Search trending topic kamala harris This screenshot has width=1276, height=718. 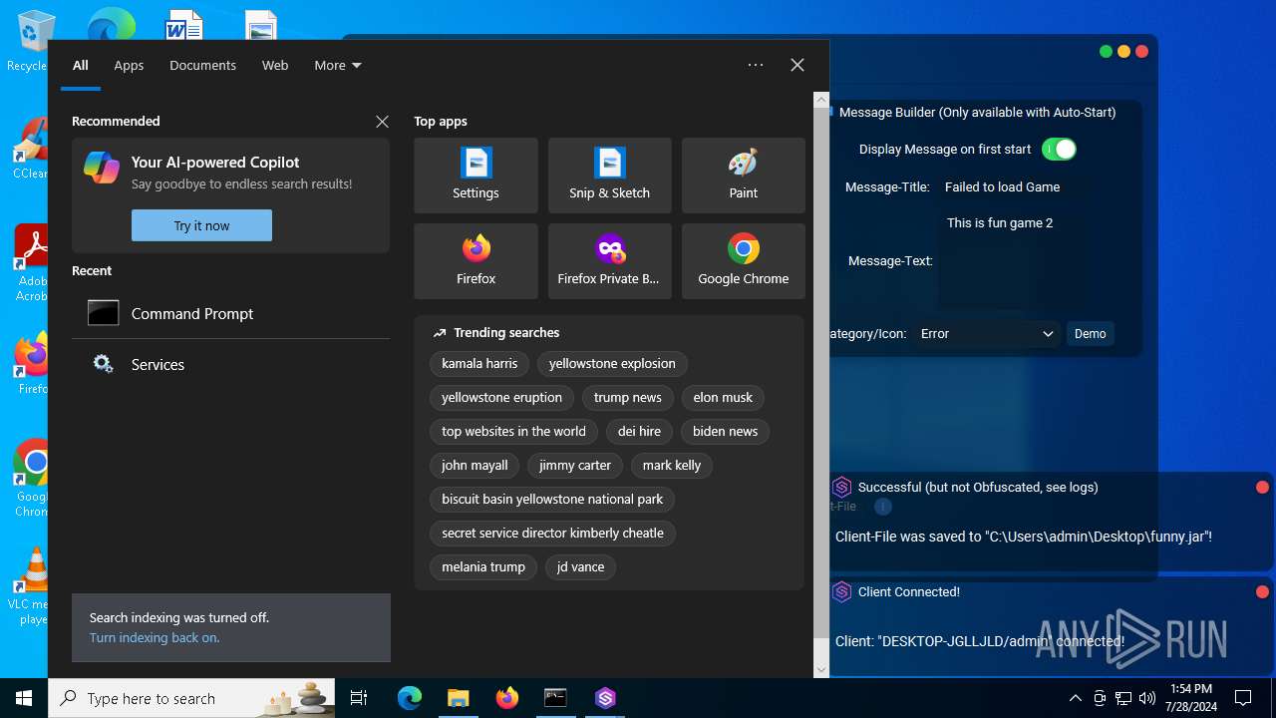[x=479, y=363]
